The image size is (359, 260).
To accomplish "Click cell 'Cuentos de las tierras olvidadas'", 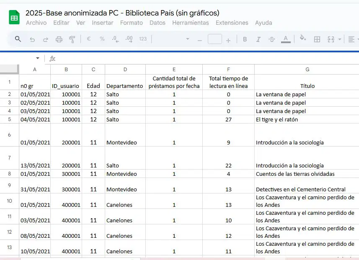I will click(x=307, y=174).
